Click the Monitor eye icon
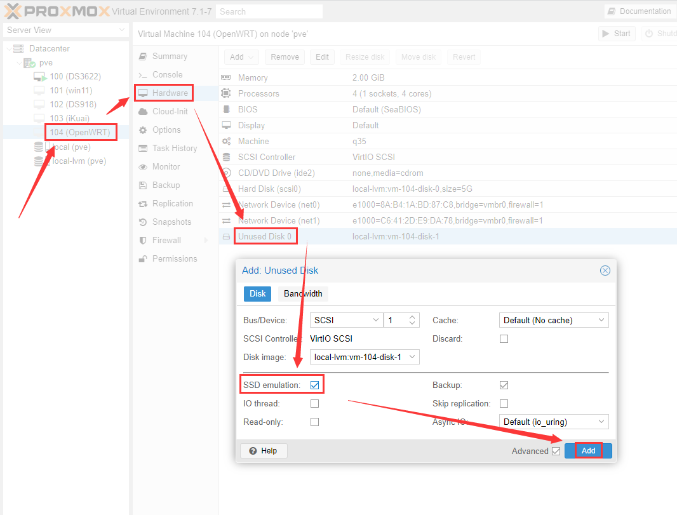 pyautogui.click(x=143, y=167)
